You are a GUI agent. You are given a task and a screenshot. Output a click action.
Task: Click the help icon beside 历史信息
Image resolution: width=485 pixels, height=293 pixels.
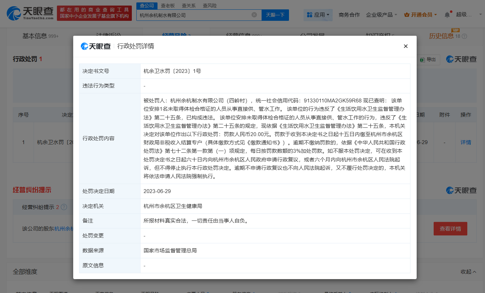465,36
